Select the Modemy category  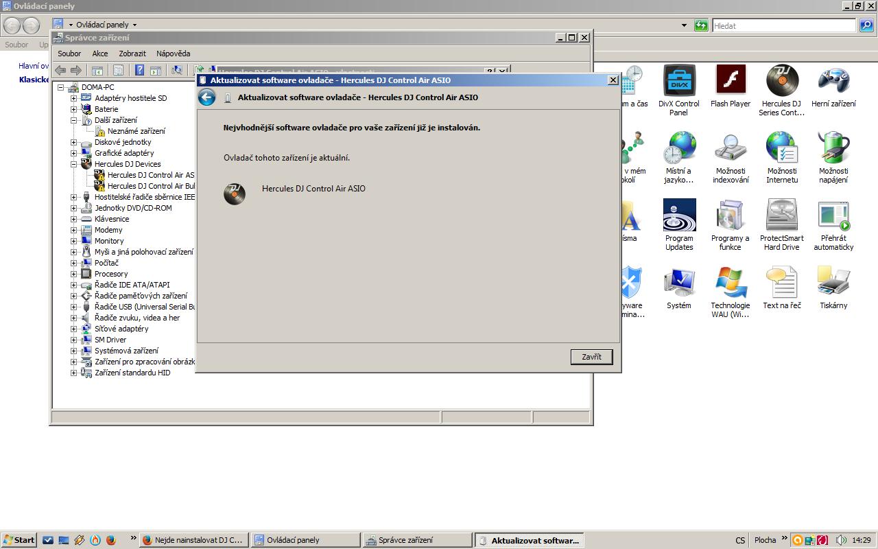108,230
